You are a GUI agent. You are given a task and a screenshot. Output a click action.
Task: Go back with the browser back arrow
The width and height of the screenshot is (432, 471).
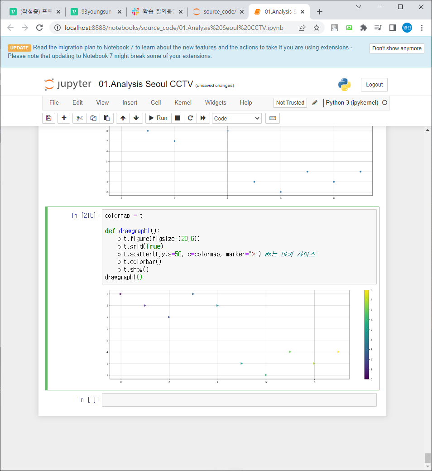pos(10,28)
